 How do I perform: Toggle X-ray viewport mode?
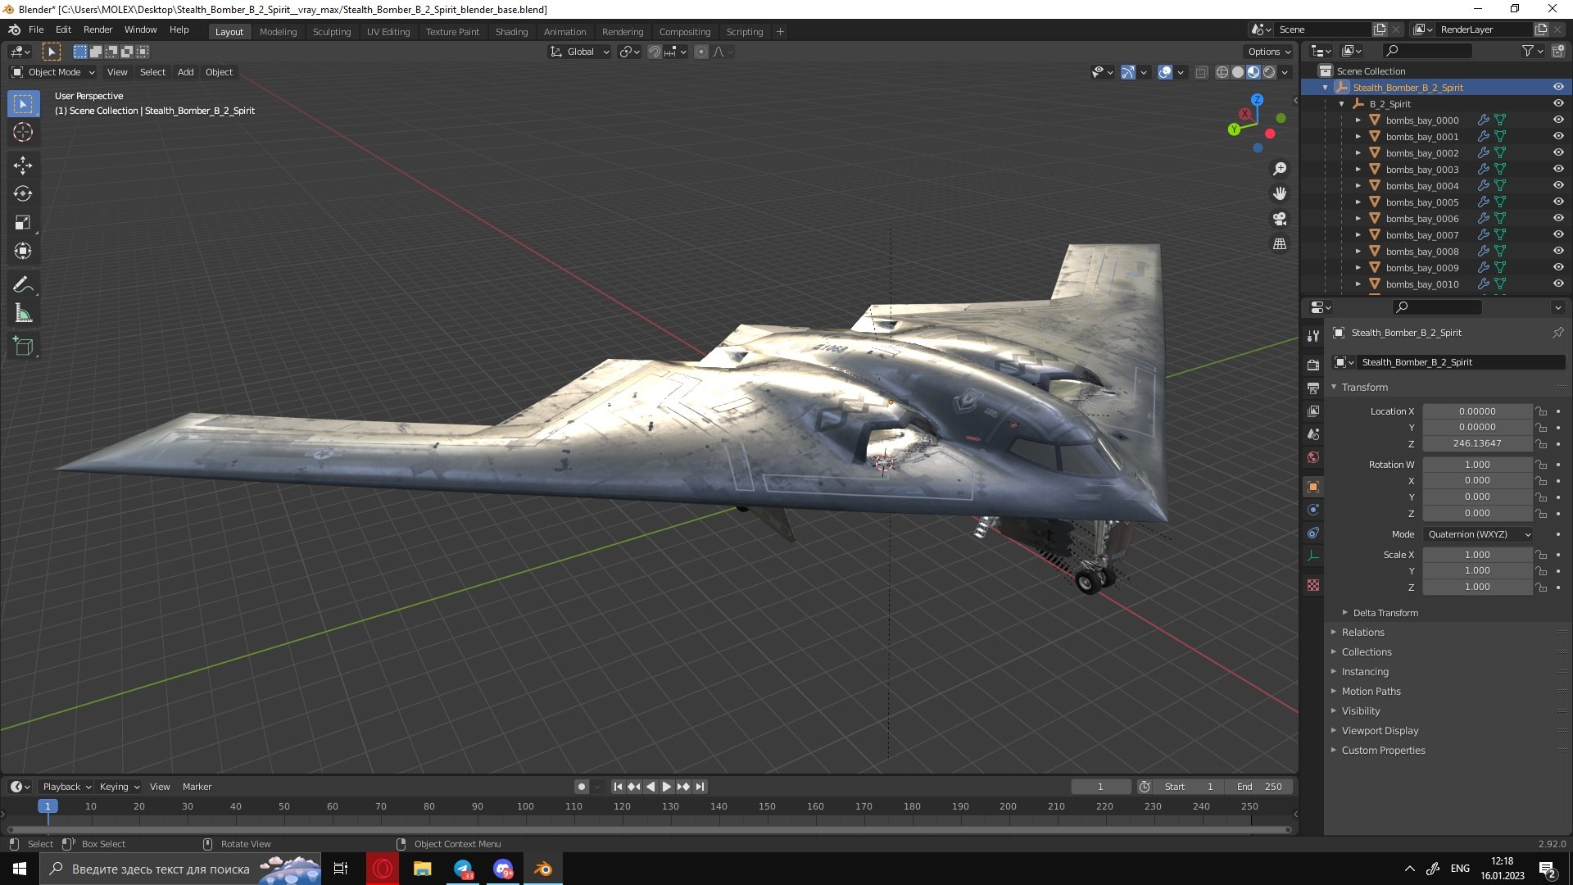[x=1201, y=72]
